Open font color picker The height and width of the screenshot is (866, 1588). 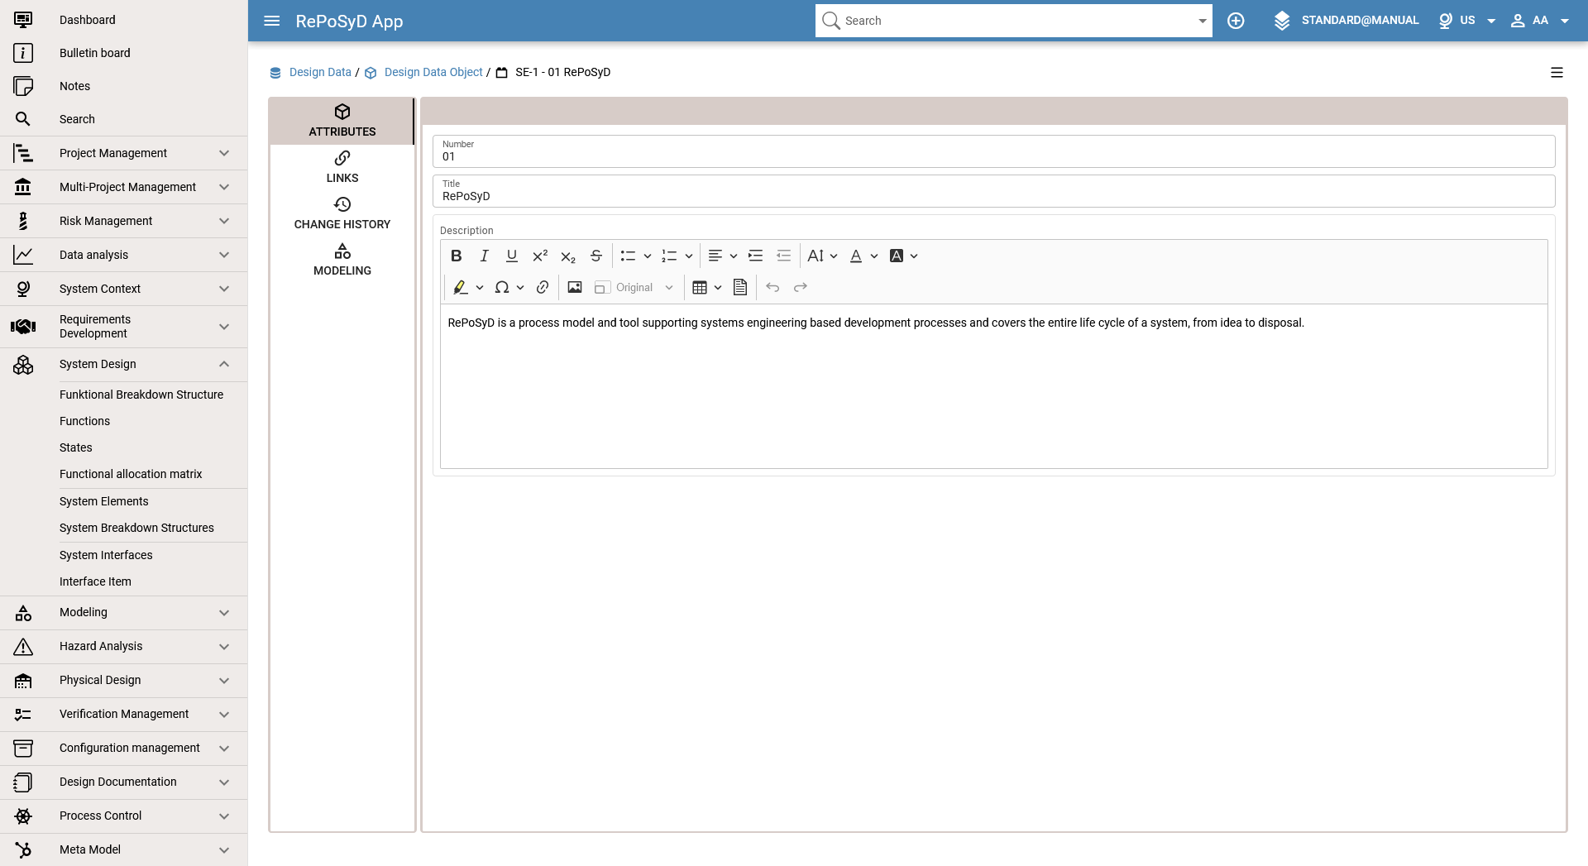click(x=863, y=256)
